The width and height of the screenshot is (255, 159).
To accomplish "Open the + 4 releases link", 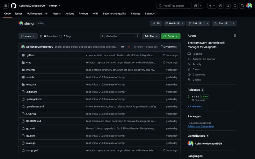I will coord(195,107).
